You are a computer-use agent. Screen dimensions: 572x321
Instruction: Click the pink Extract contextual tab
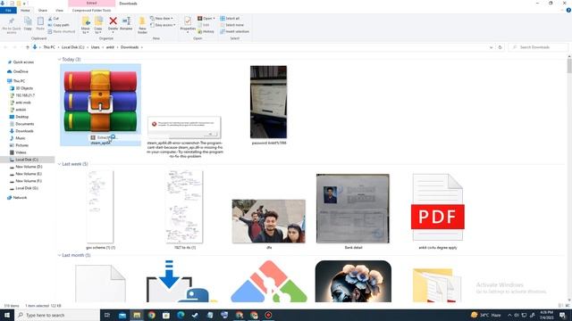[91, 4]
